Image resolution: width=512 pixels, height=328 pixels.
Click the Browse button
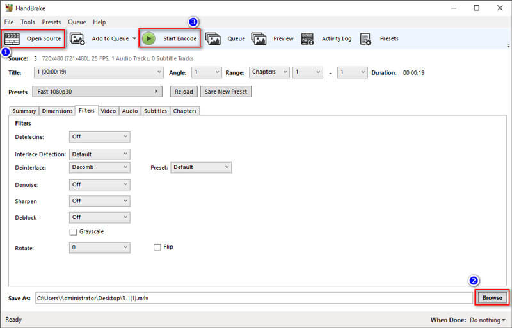[492, 298]
